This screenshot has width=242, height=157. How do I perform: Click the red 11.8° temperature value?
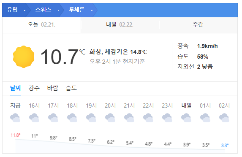16,135
